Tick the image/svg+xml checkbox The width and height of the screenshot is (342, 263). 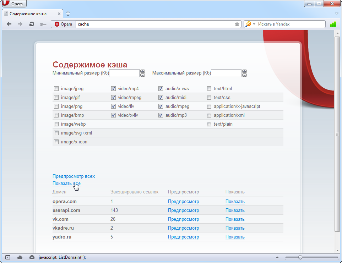tap(56, 133)
